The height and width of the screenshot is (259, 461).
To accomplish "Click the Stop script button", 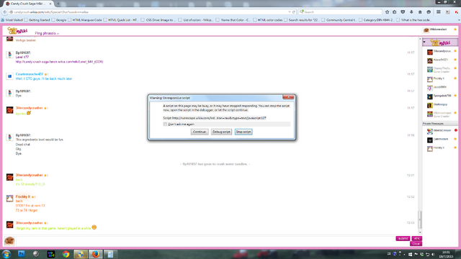I will click(243, 132).
